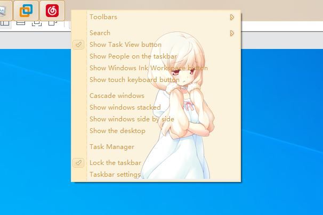Uncheck the Show Task View button checkmark

(78, 45)
